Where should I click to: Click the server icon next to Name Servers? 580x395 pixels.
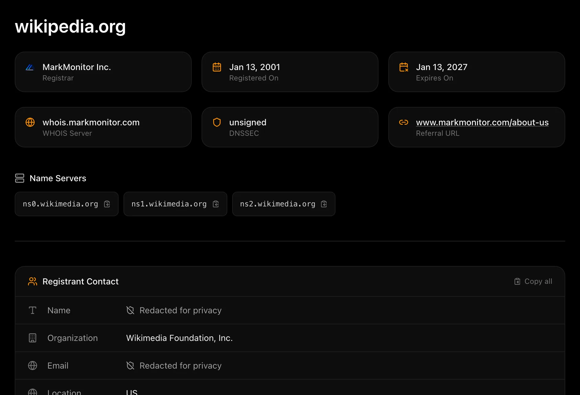click(20, 178)
